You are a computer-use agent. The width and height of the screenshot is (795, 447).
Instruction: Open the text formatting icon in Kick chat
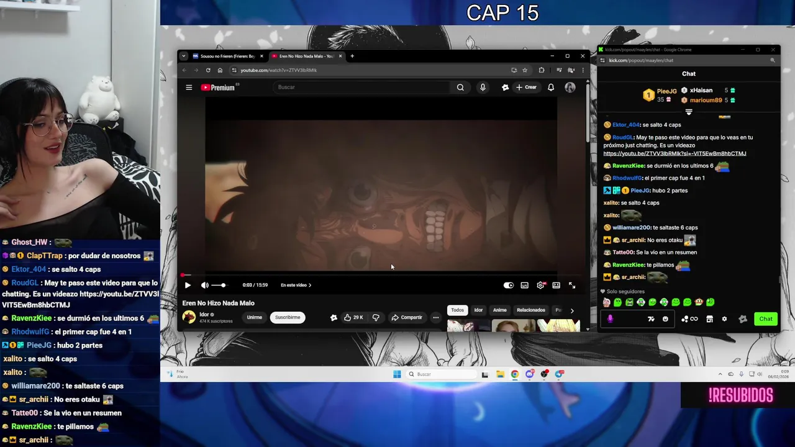tap(651, 319)
